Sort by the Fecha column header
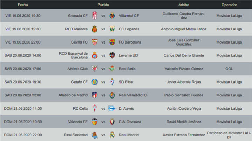The width and height of the screenshot is (252, 141). coord(23,5)
